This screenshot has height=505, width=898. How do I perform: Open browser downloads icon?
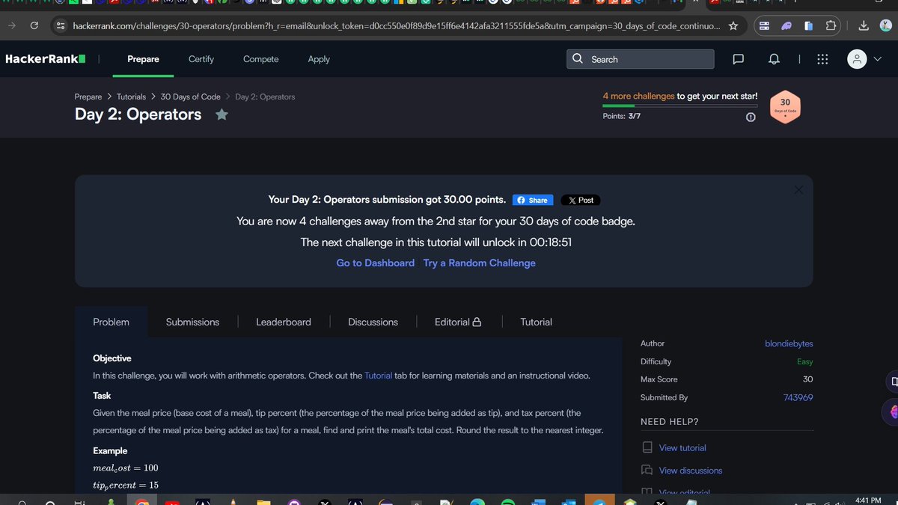(x=864, y=26)
